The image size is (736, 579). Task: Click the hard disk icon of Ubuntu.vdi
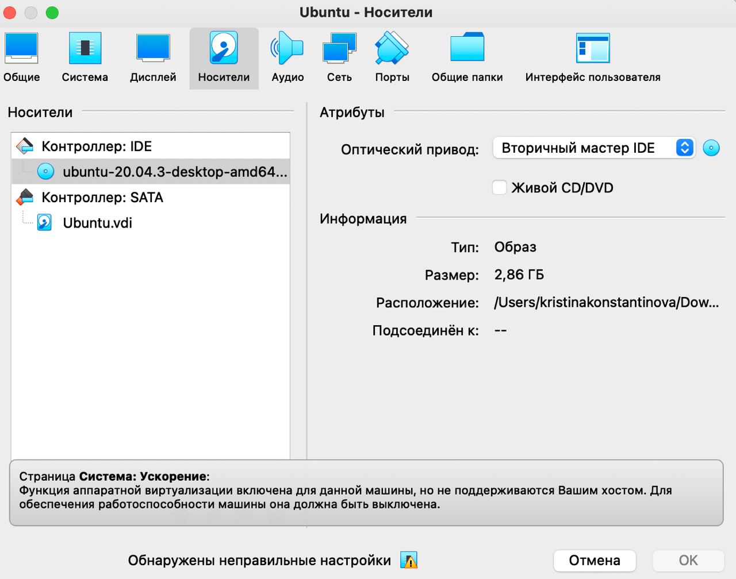pos(44,223)
